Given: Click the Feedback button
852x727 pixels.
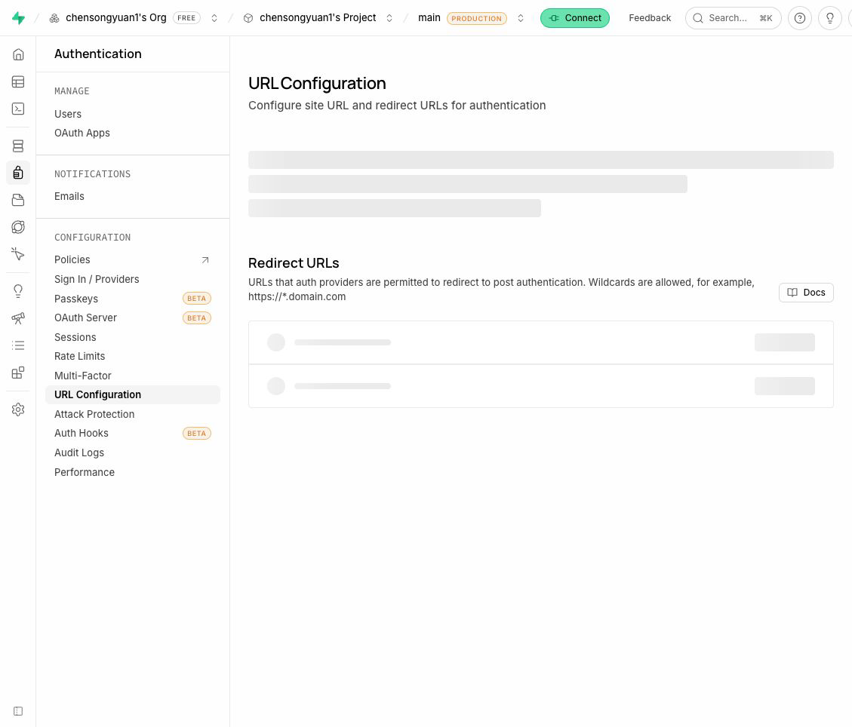Looking at the screenshot, I should (x=649, y=18).
